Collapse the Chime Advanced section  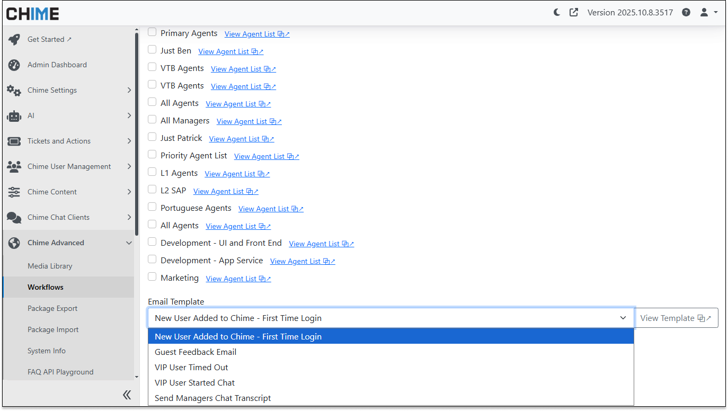click(129, 243)
